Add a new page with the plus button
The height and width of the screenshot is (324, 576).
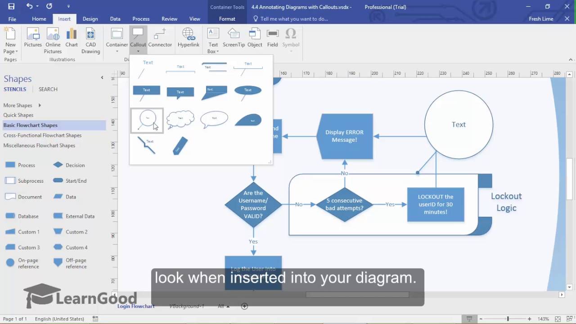tap(244, 306)
